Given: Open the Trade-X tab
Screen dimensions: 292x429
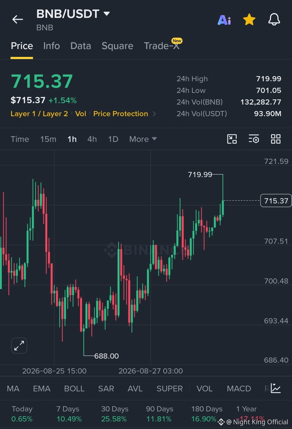Looking at the screenshot, I should tap(162, 46).
